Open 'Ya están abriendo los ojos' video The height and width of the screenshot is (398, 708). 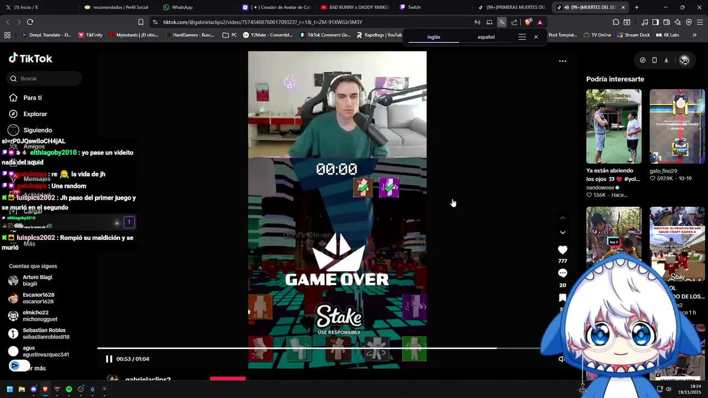click(x=613, y=126)
